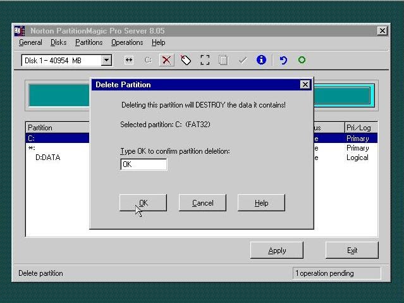Viewport: 404px width, 303px height.
Task: Open the Partitions menu
Action: pos(89,42)
